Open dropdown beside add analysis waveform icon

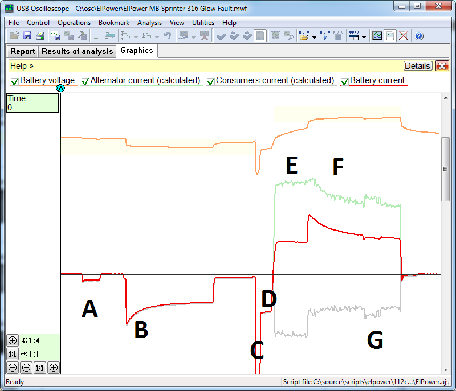click(193, 37)
